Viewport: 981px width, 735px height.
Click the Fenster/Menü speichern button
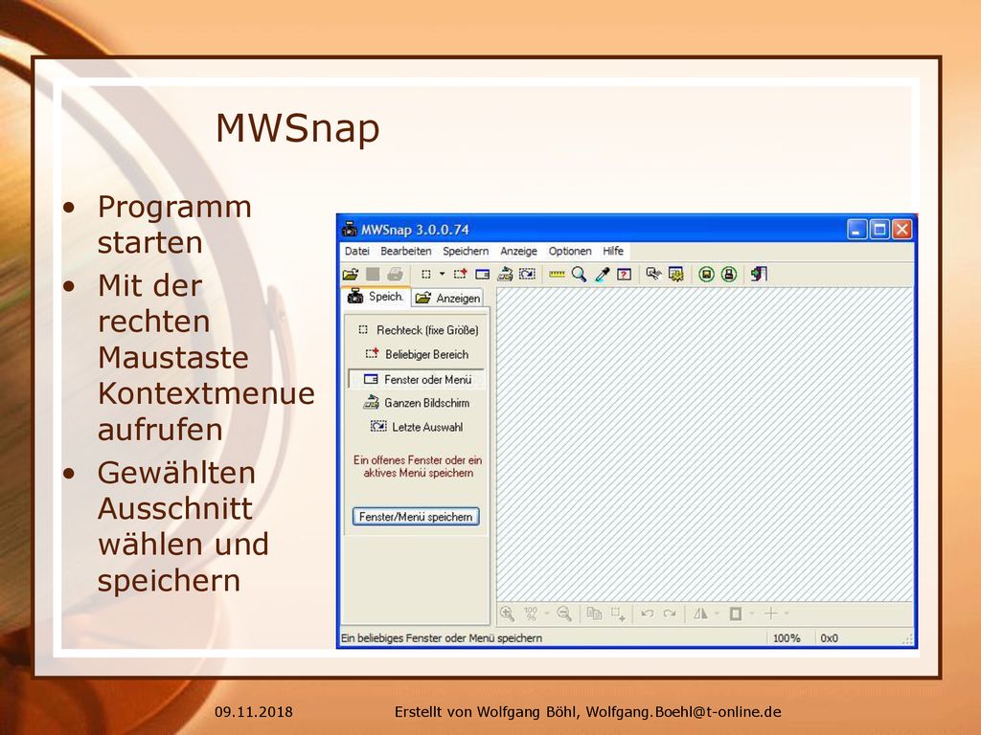tap(416, 517)
